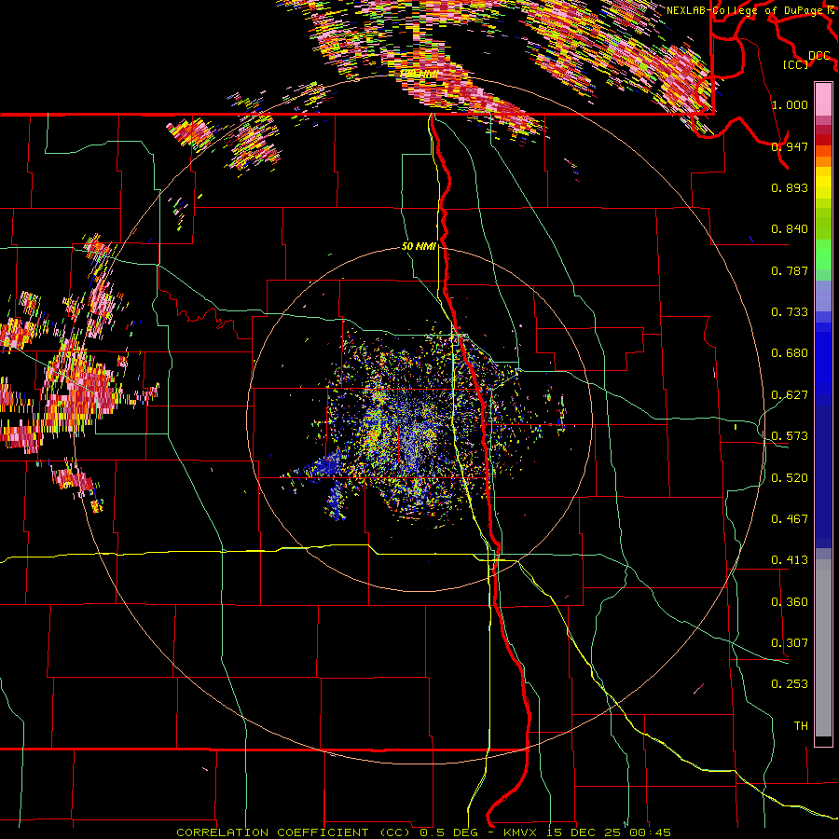The image size is (839, 839).
Task: Click the CORRELATION COEFFICIENT (CC) caption text
Action: 294,832
